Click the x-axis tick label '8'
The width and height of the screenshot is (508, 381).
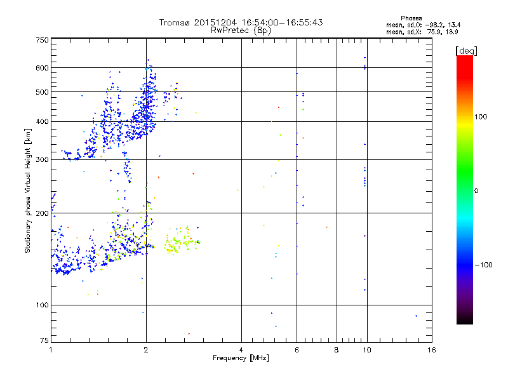337,350
